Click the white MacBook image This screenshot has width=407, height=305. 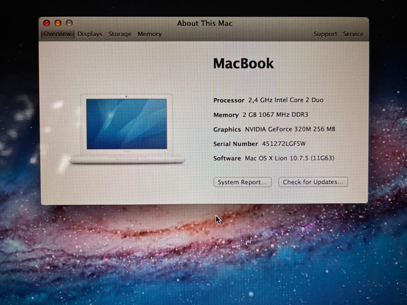(x=127, y=129)
